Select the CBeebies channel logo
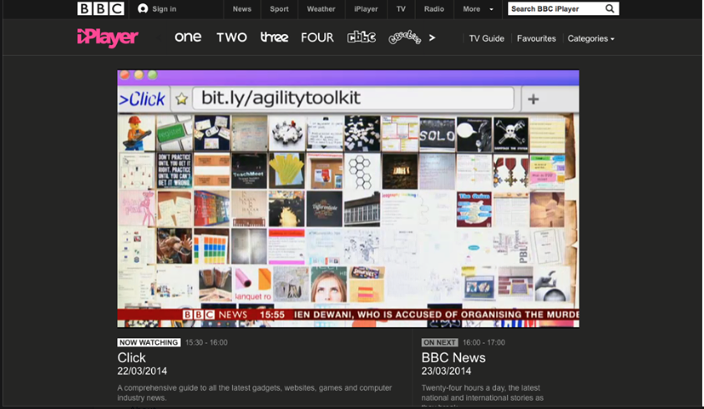 405,38
